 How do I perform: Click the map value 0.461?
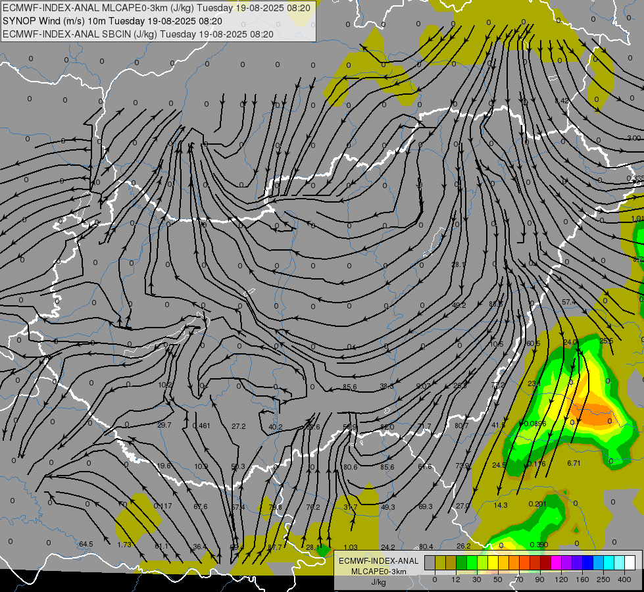coord(201,425)
